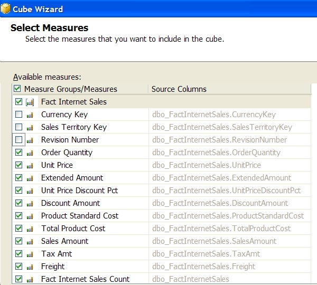Click source cell dbo_FactInternetSales.UnitPriceDiscountPct
The height and width of the screenshot is (285, 317).
pos(230,191)
